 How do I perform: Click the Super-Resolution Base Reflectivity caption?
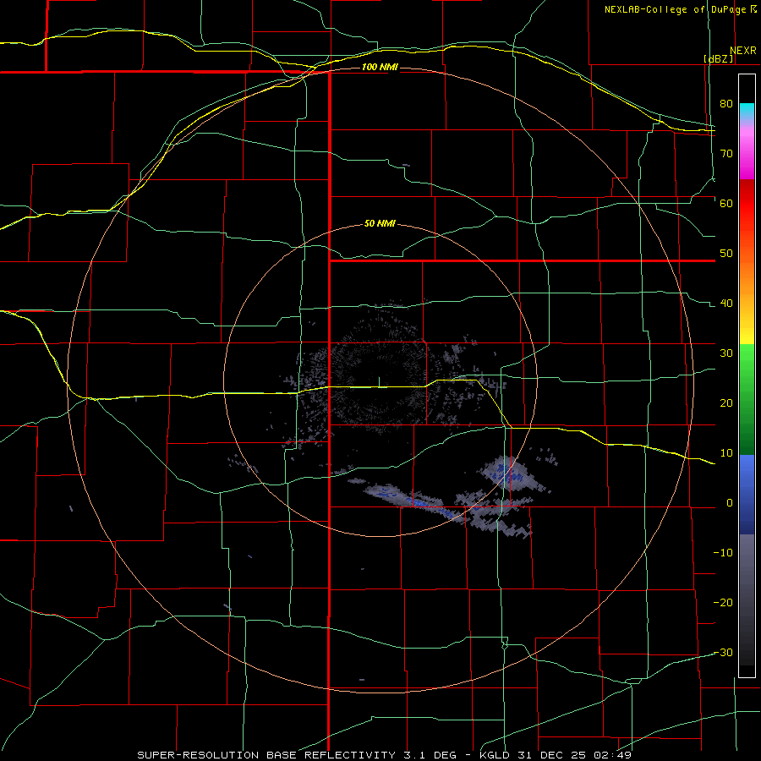385,755
